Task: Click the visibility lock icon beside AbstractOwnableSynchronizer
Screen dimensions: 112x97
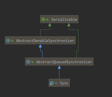Action: pyautogui.click(x=12, y=41)
